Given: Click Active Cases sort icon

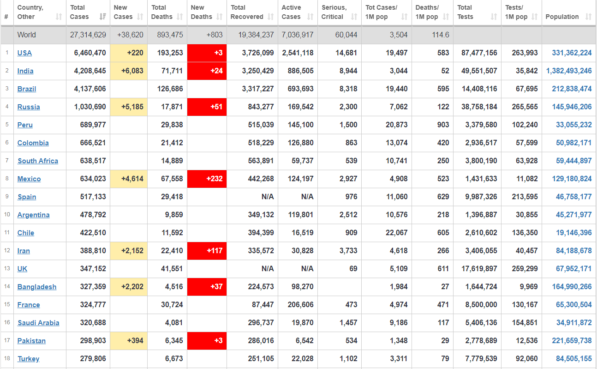Looking at the screenshot, I should coord(310,17).
